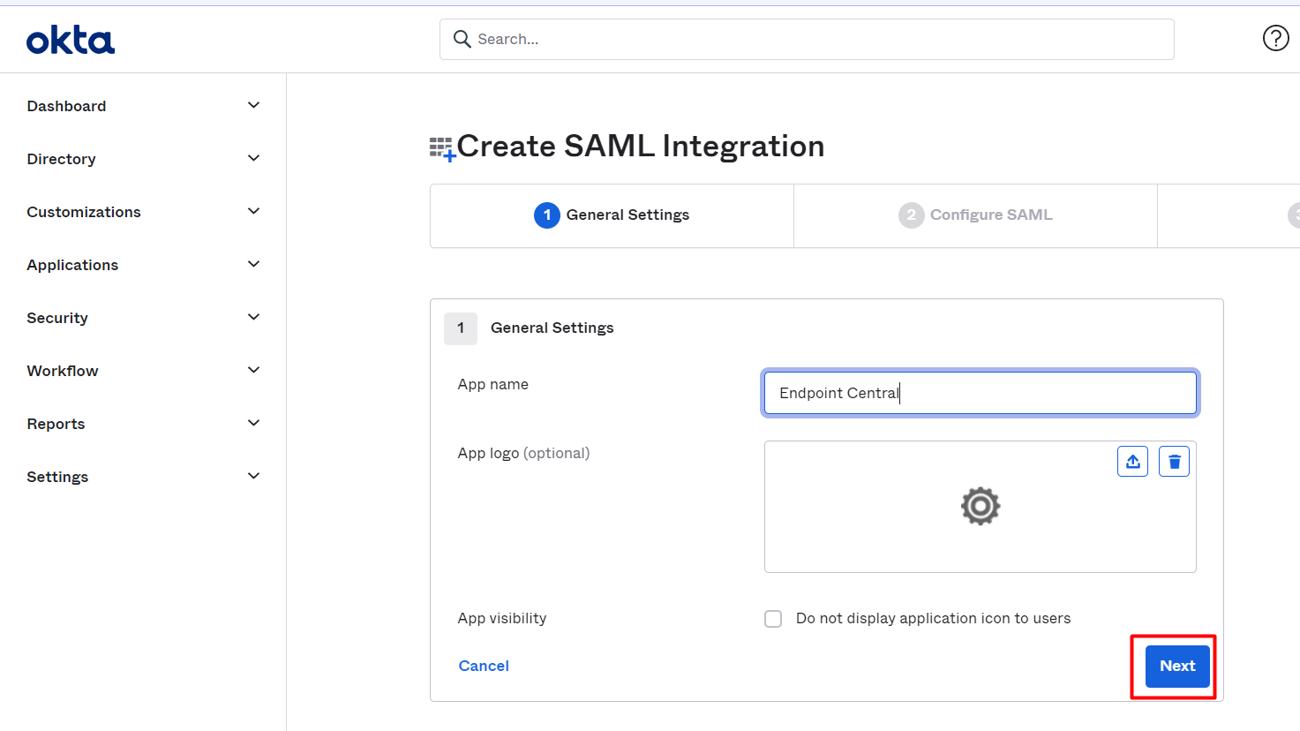Delete the app logo with trash icon

pyautogui.click(x=1174, y=462)
